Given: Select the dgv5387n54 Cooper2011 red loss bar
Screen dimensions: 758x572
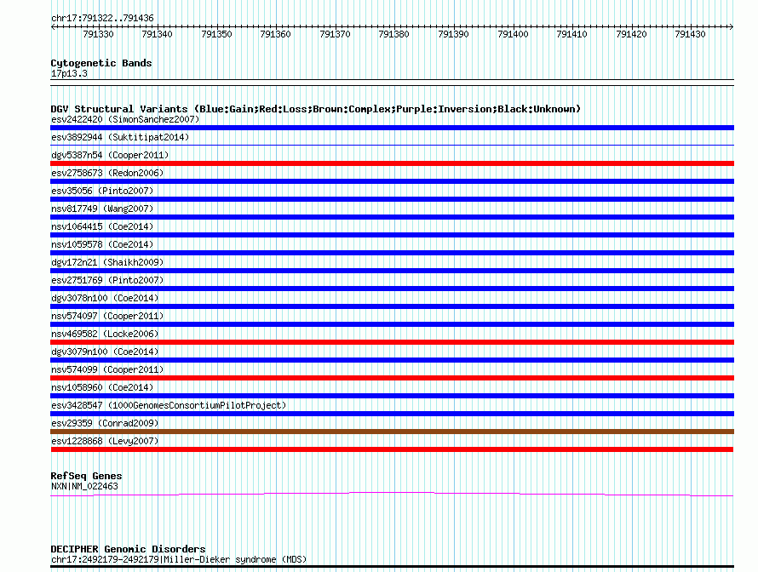Looking at the screenshot, I should coord(392,163).
